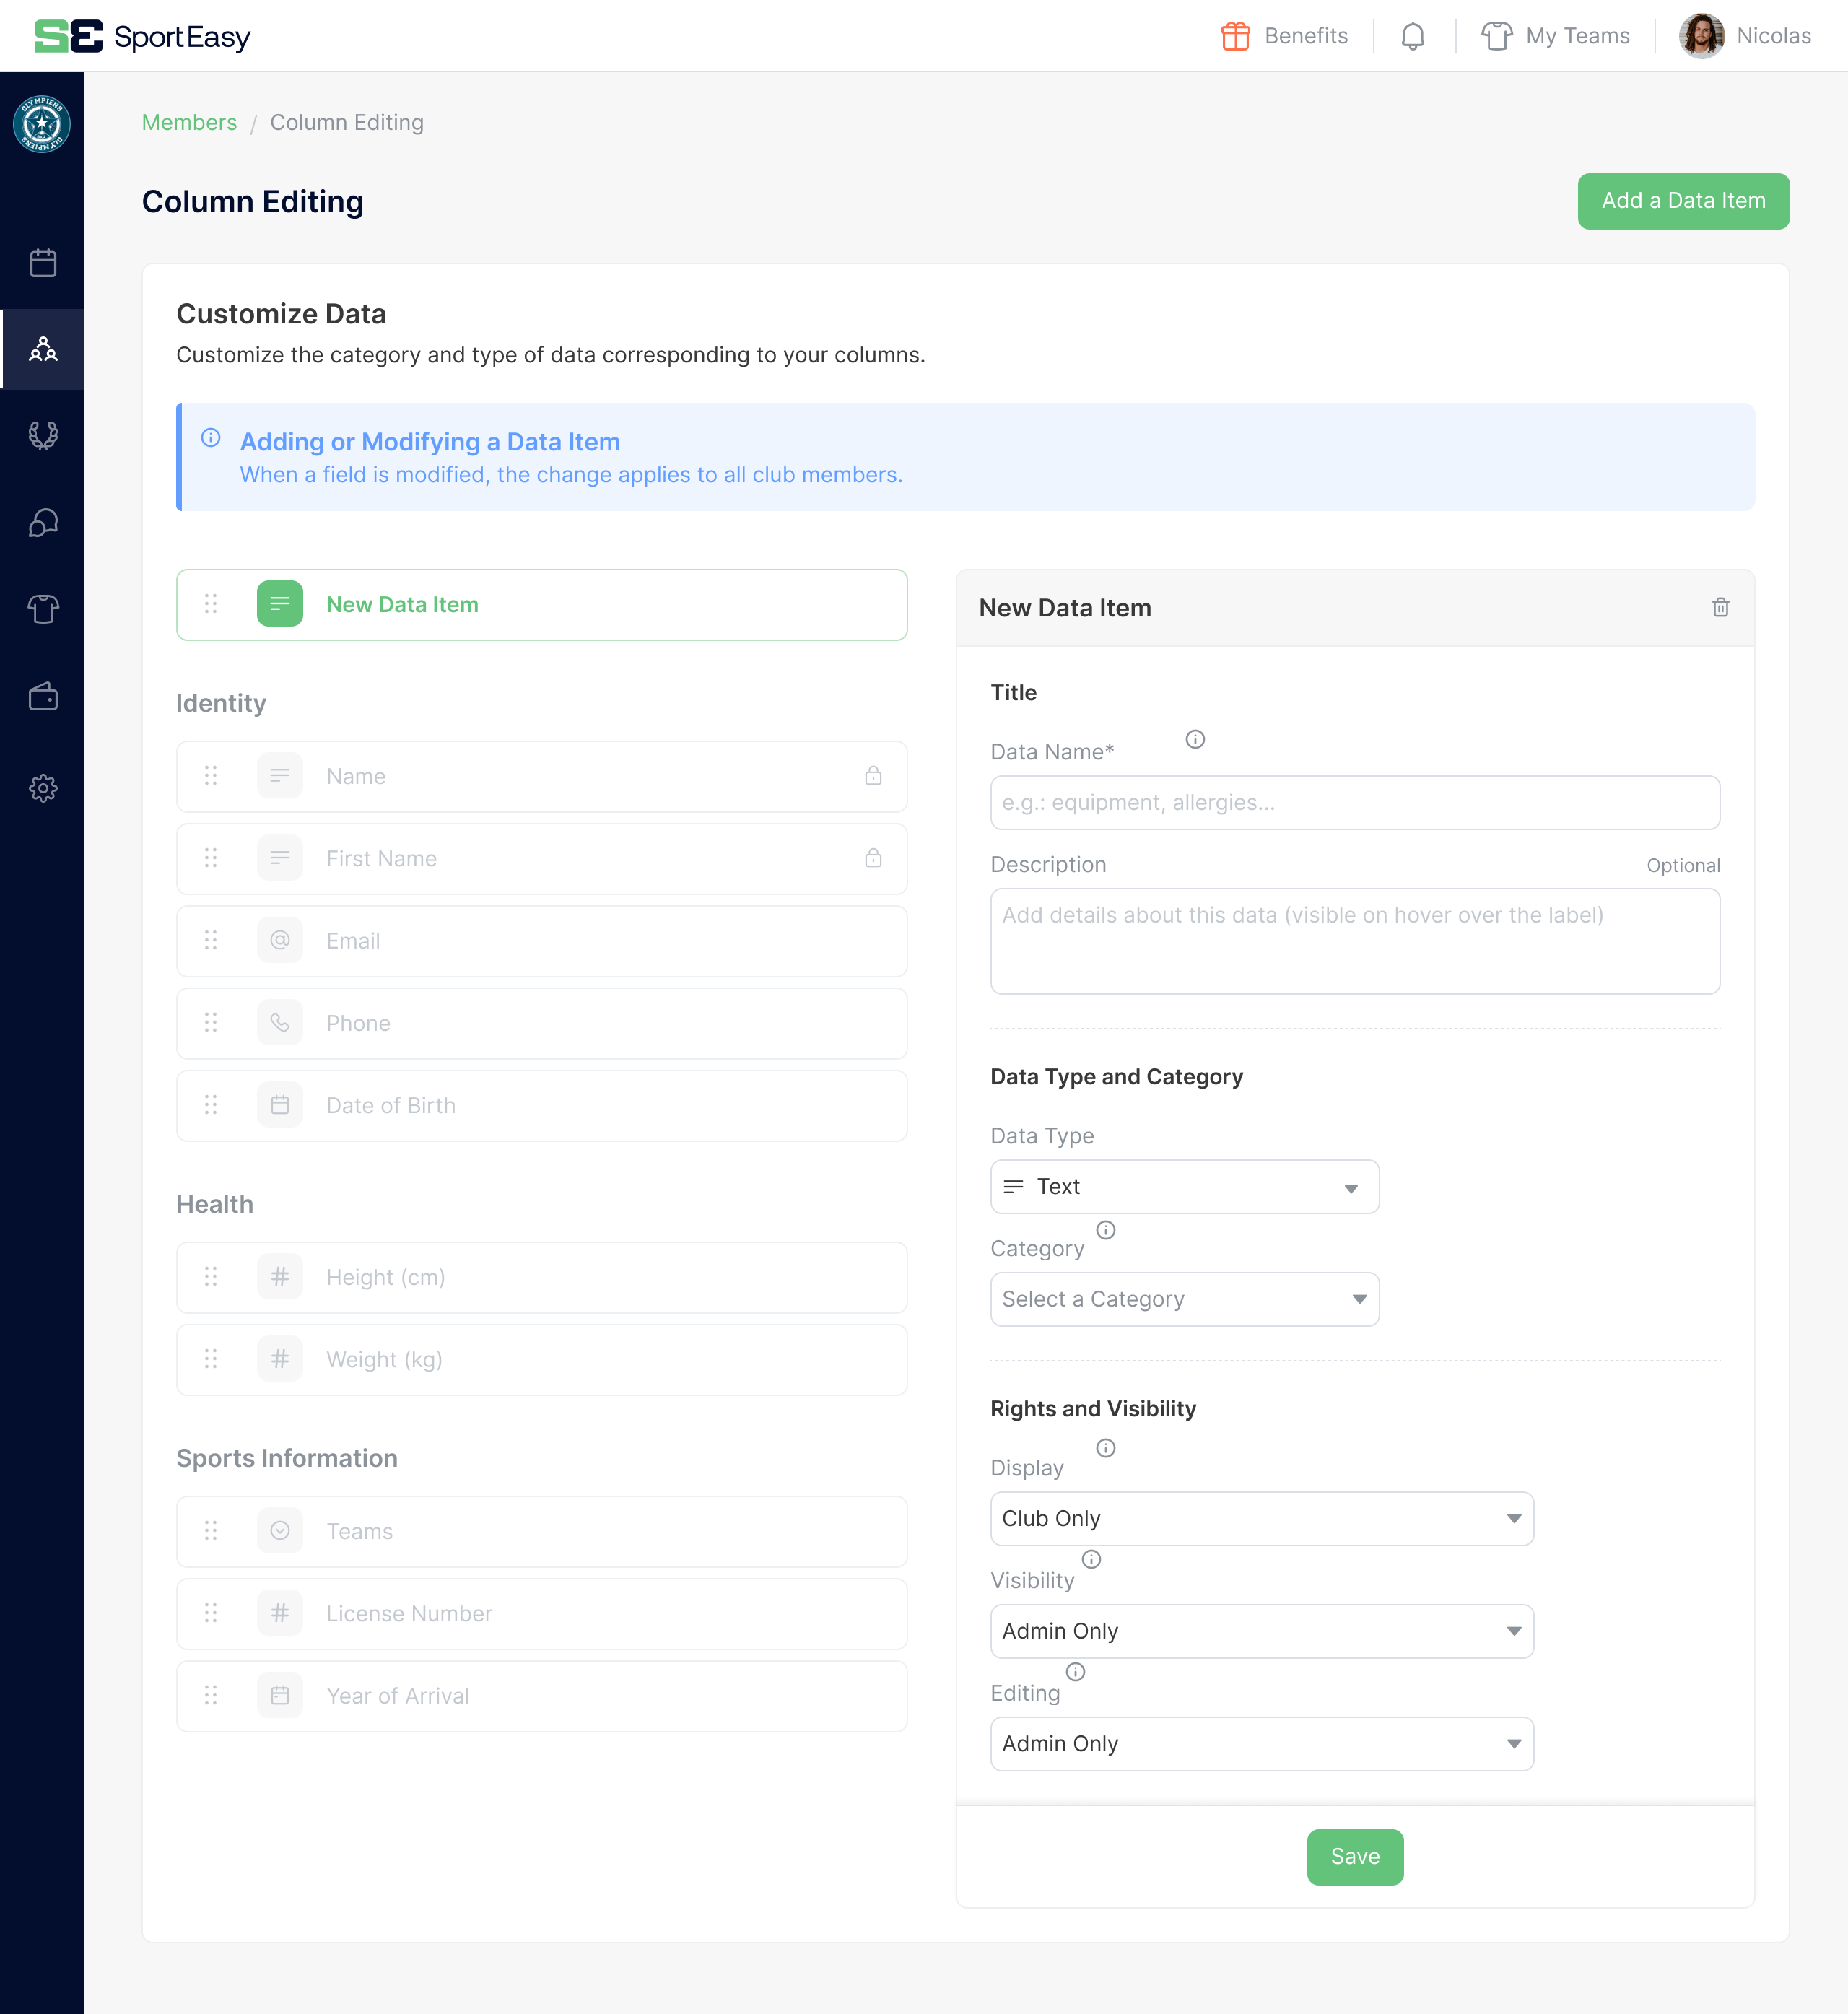This screenshot has height=2014, width=1848.
Task: Open settings gear in sidebar
Action: pos(43,788)
